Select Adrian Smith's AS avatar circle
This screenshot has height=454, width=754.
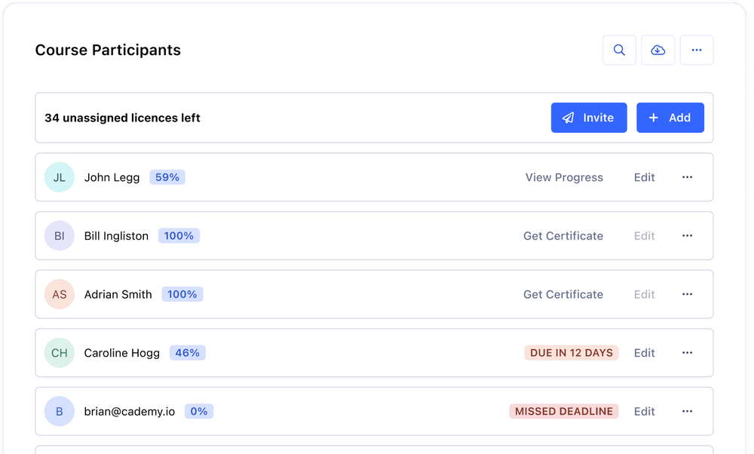pos(60,294)
